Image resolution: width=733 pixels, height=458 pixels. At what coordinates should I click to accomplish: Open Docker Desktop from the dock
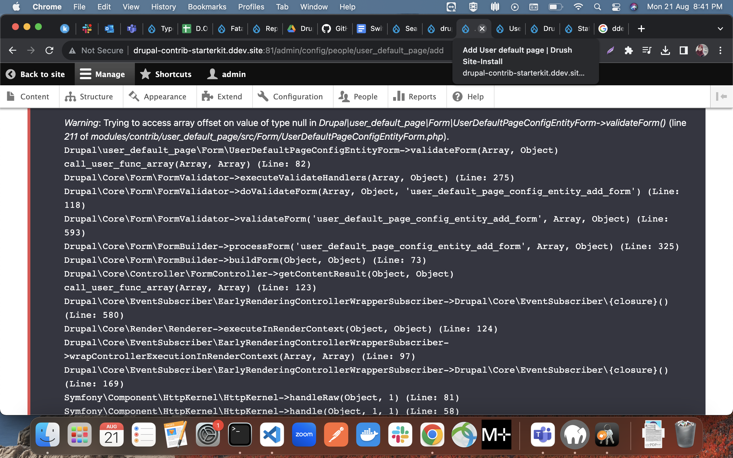coord(368,434)
